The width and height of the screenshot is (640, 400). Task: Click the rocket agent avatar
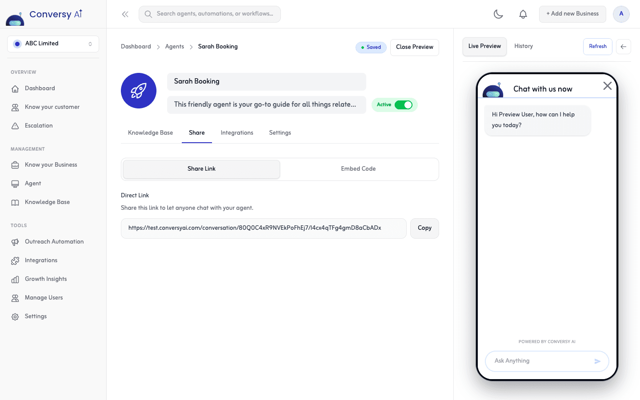[x=139, y=91]
